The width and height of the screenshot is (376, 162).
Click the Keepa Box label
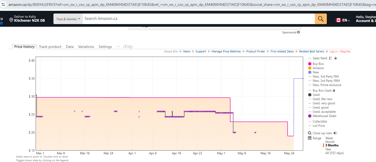pyautogui.click(x=171, y=51)
